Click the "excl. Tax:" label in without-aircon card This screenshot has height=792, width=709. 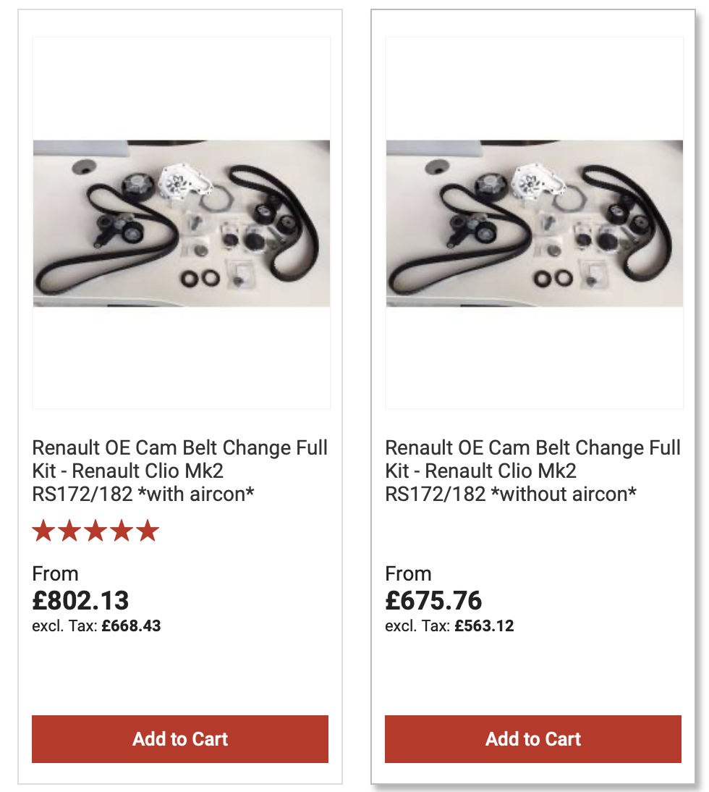[417, 626]
